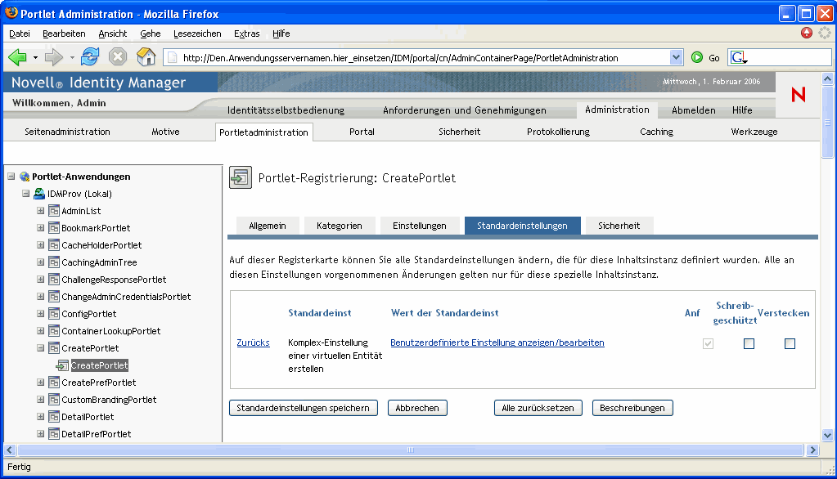Viewport: 837px width, 479px height.
Task: Click the ChallengeResponsePortlet icon
Action: coord(53,279)
